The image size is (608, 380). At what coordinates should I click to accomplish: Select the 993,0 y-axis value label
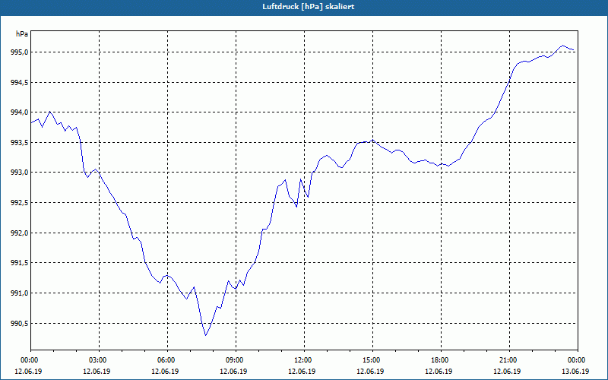coord(20,173)
